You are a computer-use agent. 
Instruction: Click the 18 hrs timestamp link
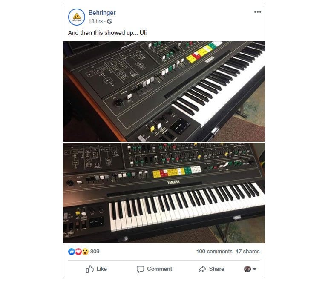pos(95,21)
